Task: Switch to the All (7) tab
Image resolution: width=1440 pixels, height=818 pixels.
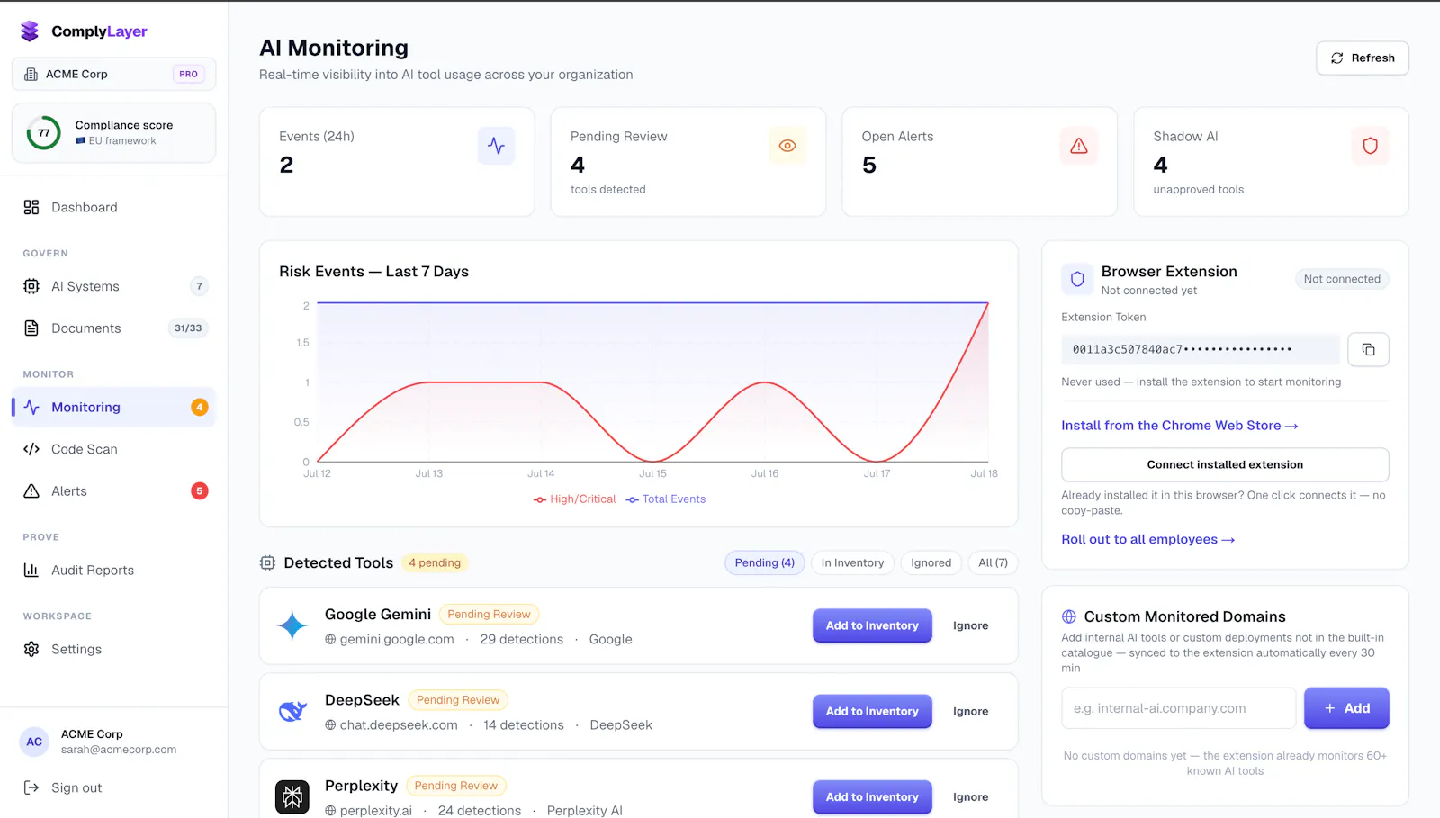Action: pyautogui.click(x=993, y=562)
